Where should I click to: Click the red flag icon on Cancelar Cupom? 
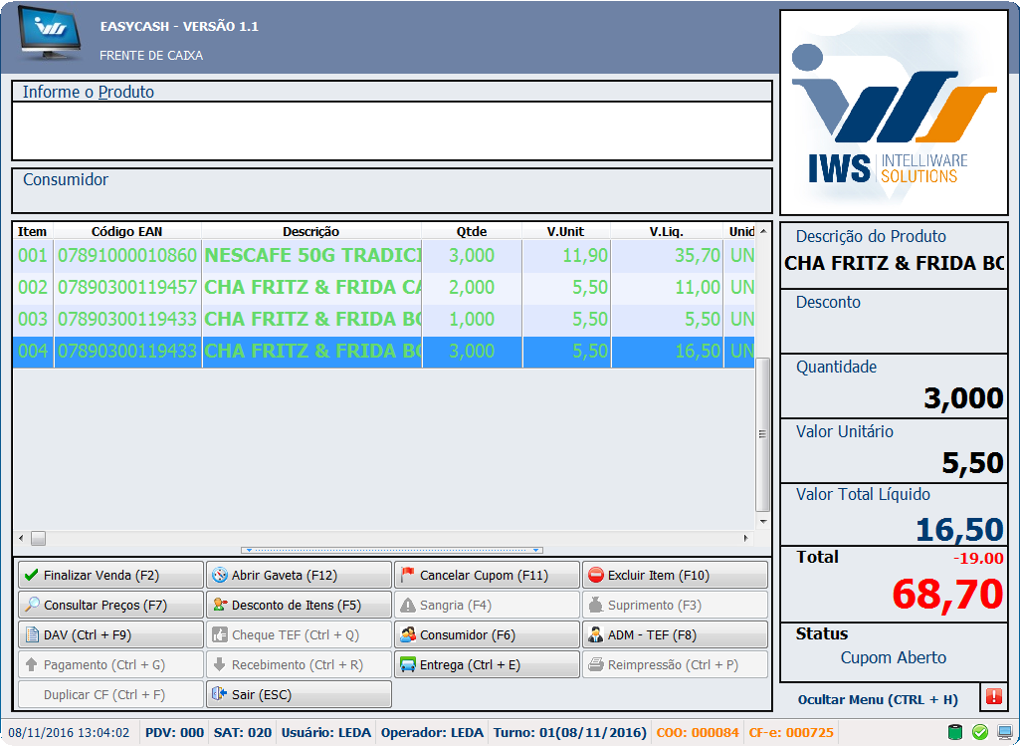tap(407, 574)
